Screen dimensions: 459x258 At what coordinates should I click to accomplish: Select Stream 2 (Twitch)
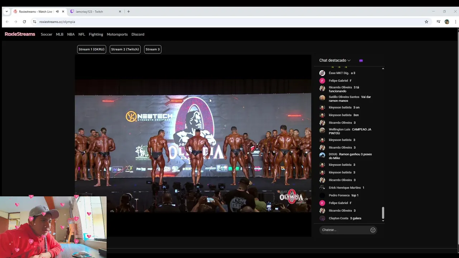pyautogui.click(x=125, y=49)
